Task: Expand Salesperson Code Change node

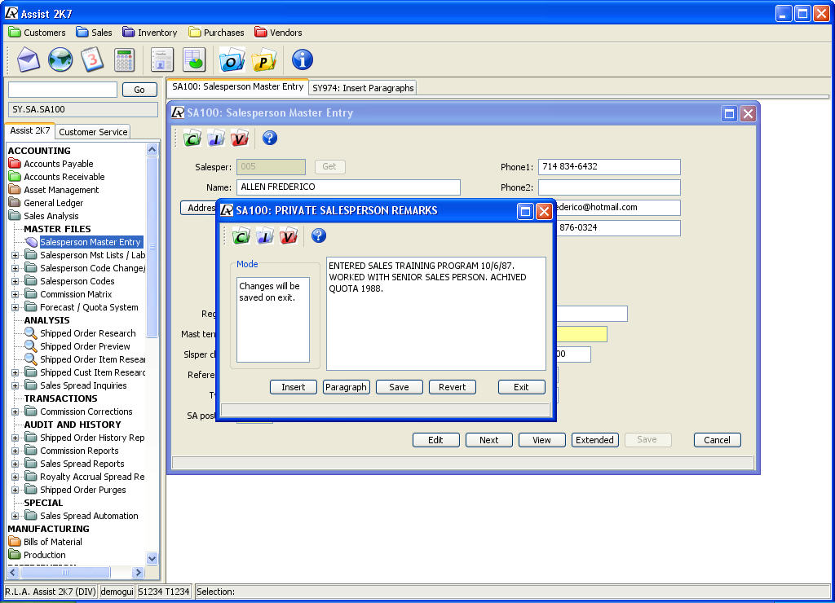Action: pyautogui.click(x=15, y=268)
